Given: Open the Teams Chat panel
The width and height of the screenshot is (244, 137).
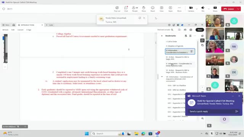Looking at the screenshot, I should click(126, 9).
